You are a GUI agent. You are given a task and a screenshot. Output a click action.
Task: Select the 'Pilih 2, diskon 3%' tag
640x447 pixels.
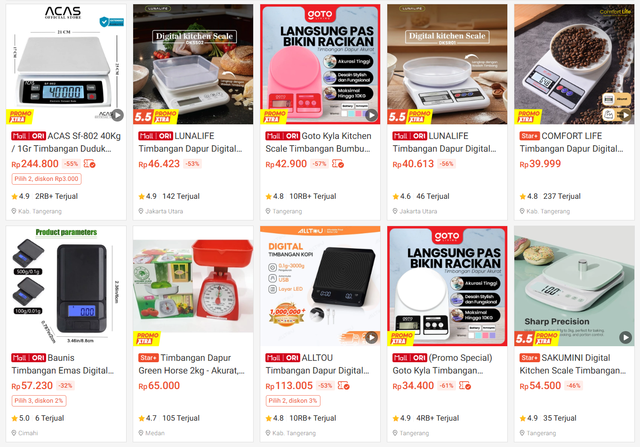pos(293,401)
